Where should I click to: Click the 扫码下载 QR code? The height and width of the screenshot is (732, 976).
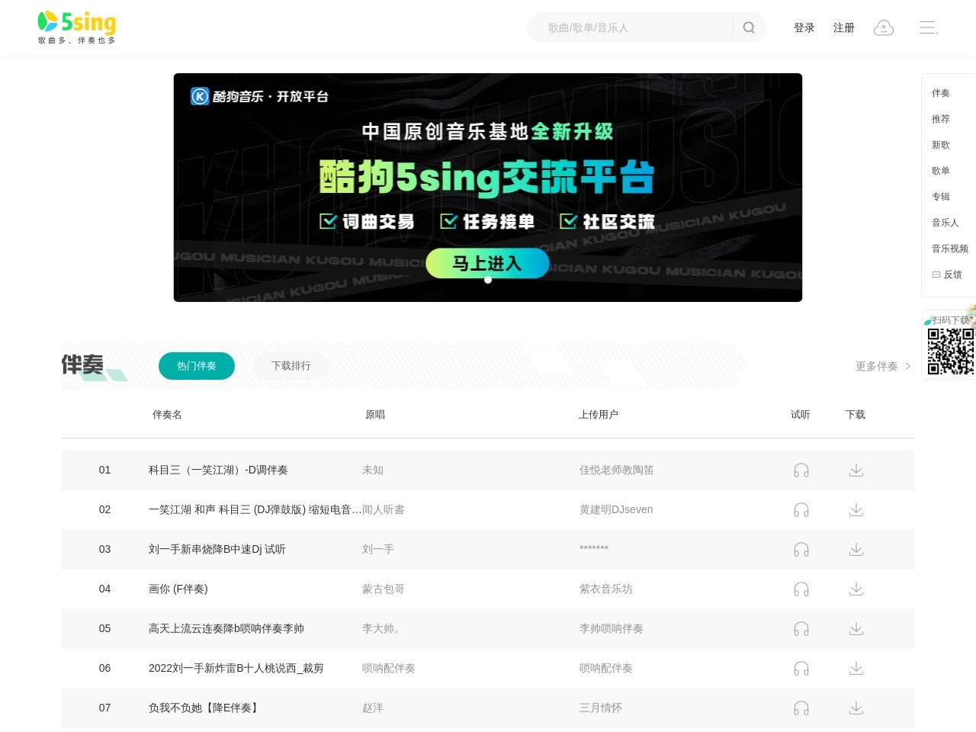click(x=951, y=352)
